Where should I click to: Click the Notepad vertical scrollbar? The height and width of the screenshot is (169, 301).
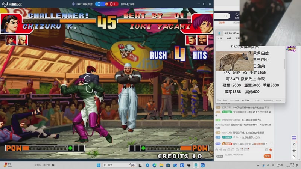tap(284, 64)
